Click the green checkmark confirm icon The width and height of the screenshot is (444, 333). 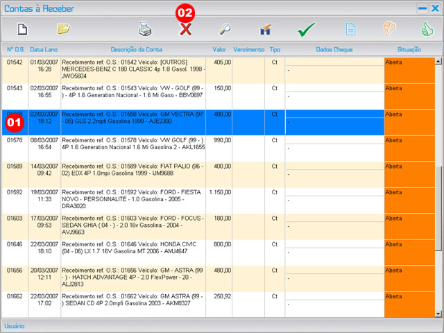[x=307, y=30]
